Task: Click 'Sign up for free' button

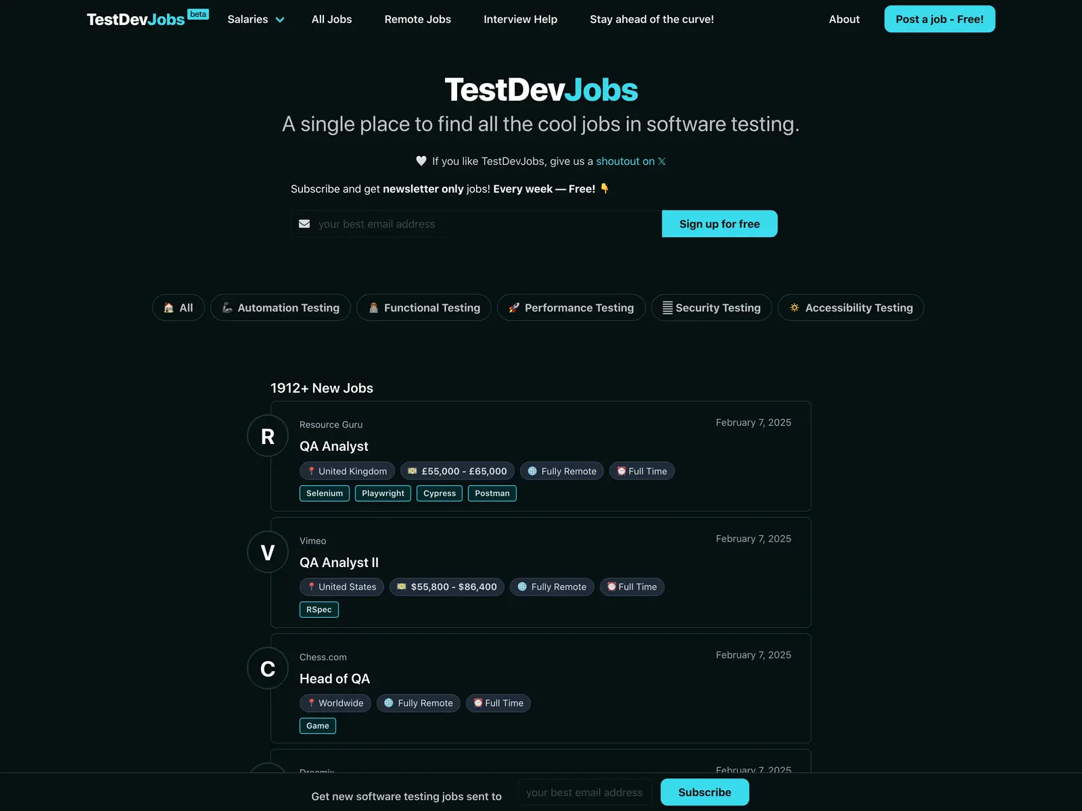Action: [720, 224]
